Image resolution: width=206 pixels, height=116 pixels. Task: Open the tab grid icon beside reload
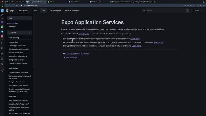pos(17,5)
